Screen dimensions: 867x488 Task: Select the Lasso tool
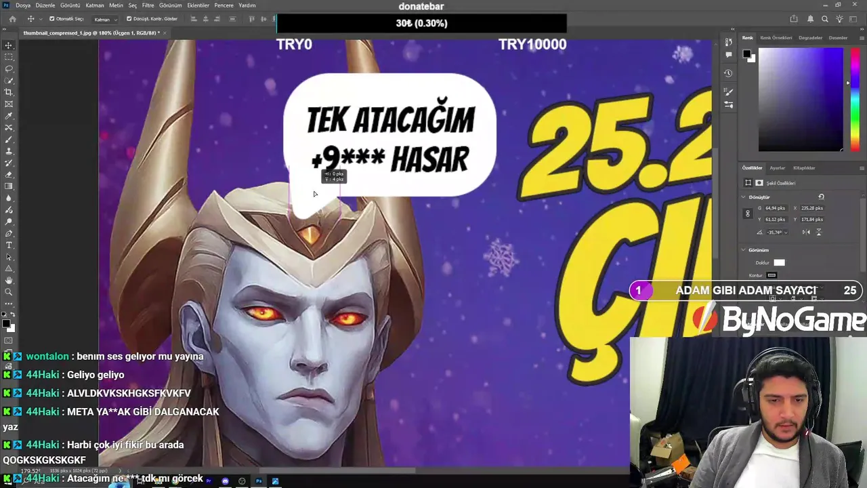[9, 68]
